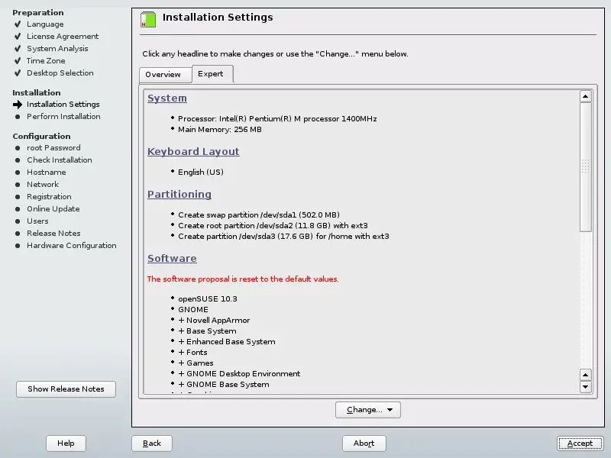Click the Novell AppArmor entry

point(214,321)
